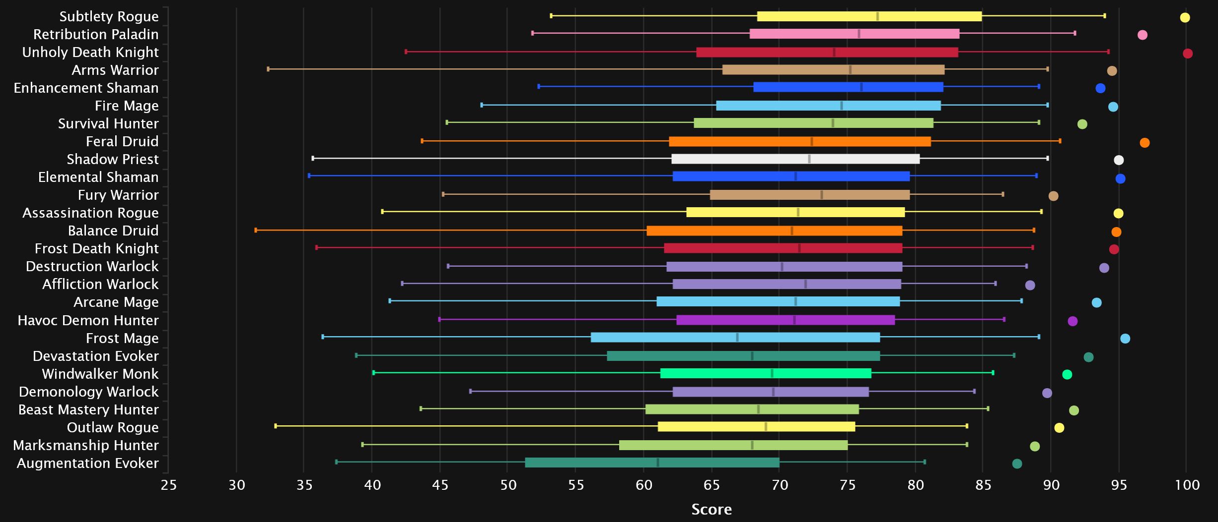The height and width of the screenshot is (522, 1218).
Task: Click the Arms Warrior axis label
Action: (115, 70)
